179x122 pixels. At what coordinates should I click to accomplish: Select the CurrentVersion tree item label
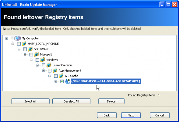[x=62, y=65]
